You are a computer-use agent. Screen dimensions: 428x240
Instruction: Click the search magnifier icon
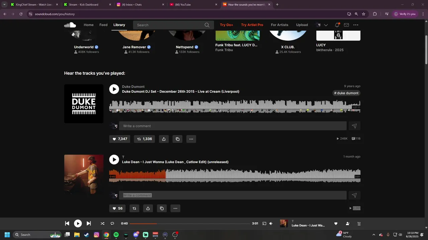click(x=207, y=25)
